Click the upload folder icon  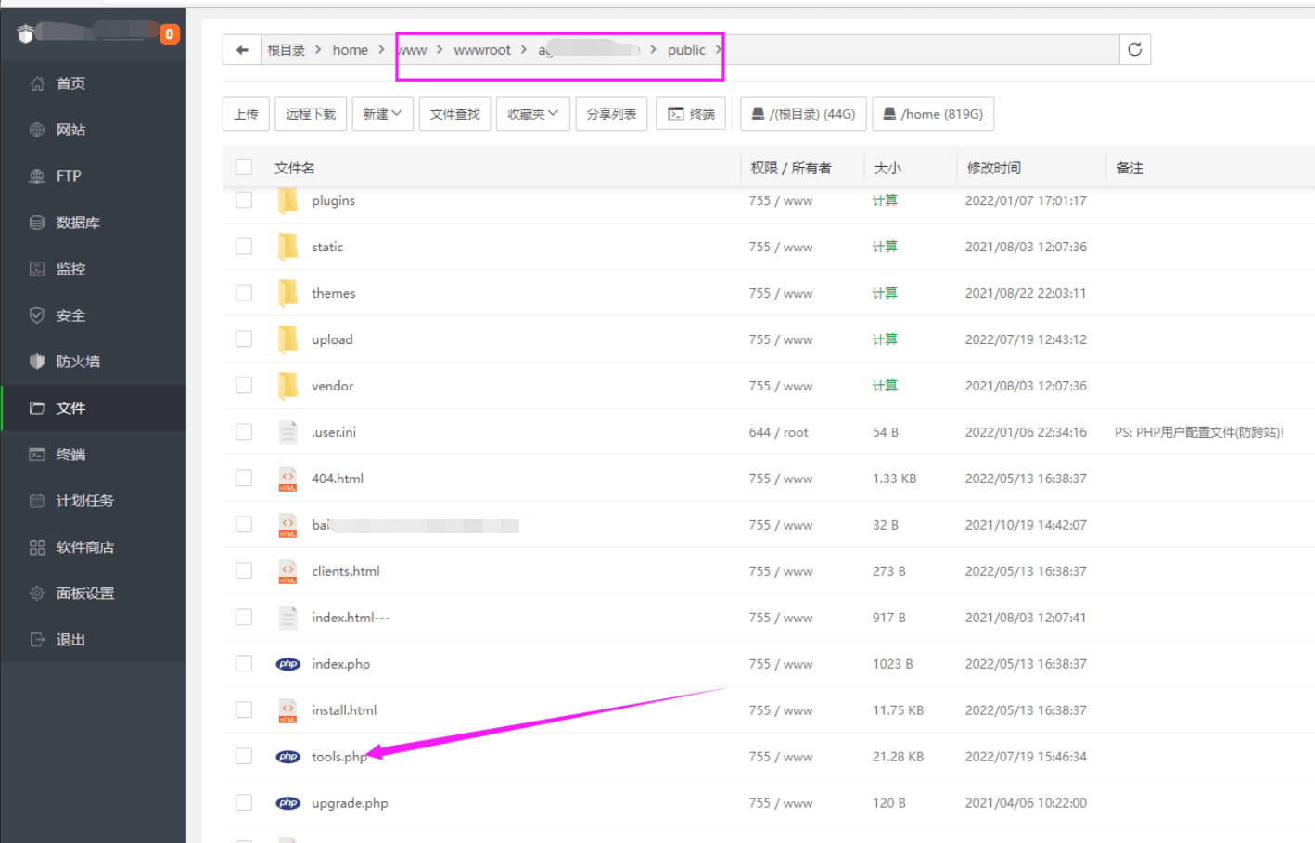(288, 339)
